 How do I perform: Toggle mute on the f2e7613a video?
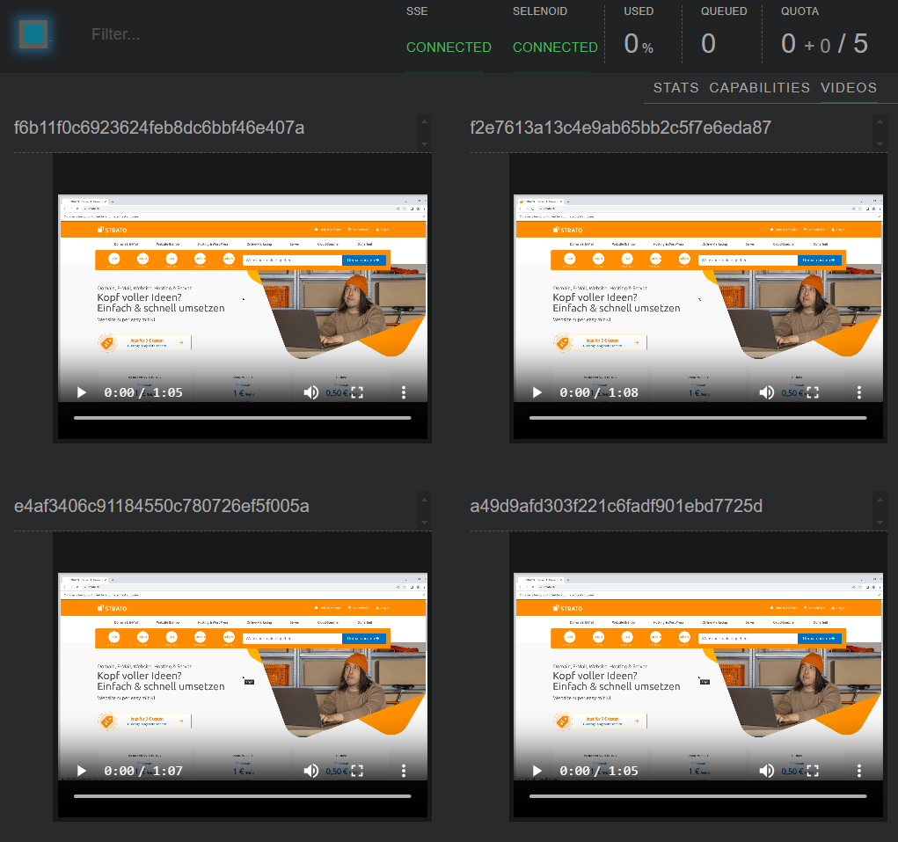point(767,392)
